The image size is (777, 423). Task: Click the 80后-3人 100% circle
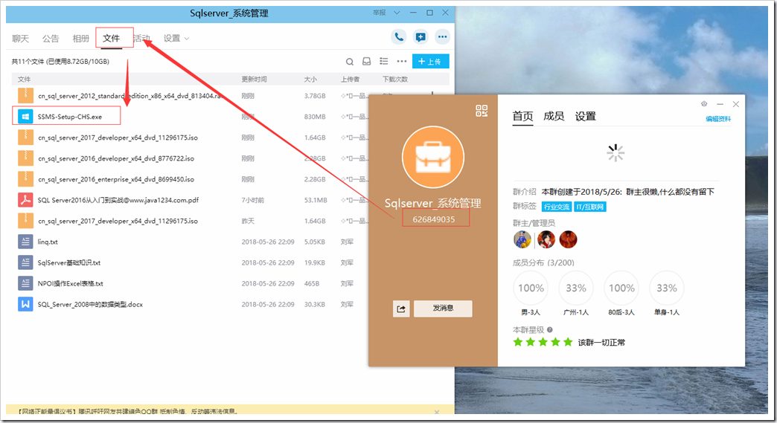click(x=621, y=288)
